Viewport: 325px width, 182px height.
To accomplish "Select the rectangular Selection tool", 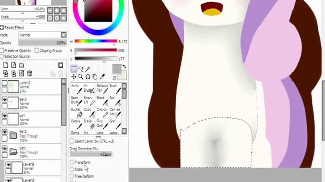I will point(74,69).
